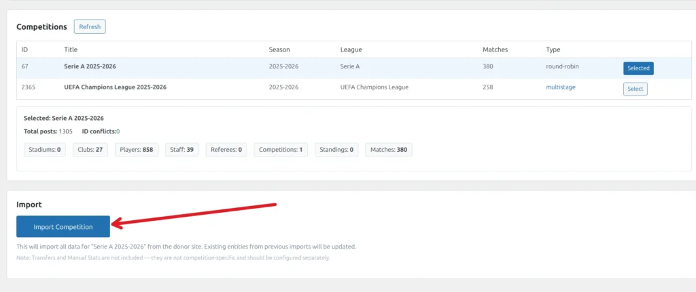Click the Refresh button next to Competitions
696x292 pixels.
pos(90,26)
